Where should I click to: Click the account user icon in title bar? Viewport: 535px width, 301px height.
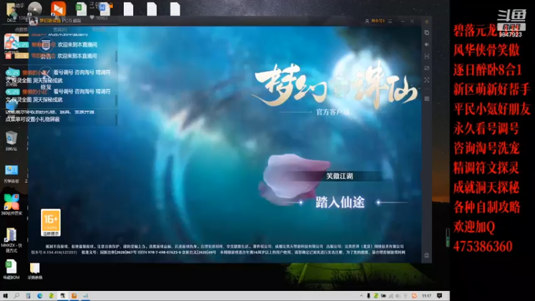(x=367, y=21)
